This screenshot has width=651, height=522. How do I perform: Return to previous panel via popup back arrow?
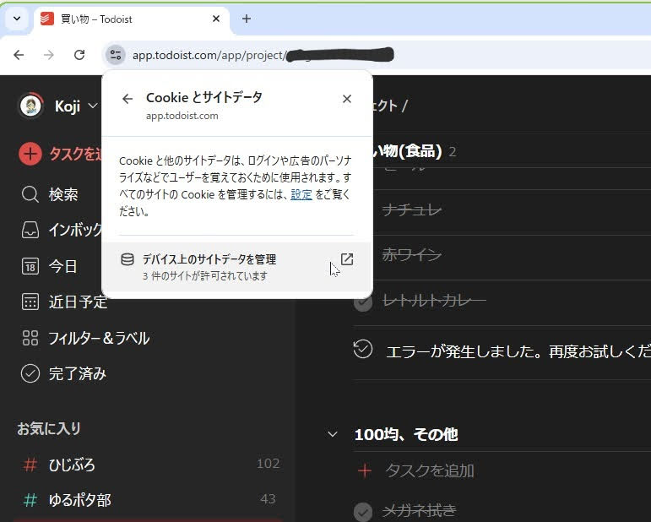(127, 99)
